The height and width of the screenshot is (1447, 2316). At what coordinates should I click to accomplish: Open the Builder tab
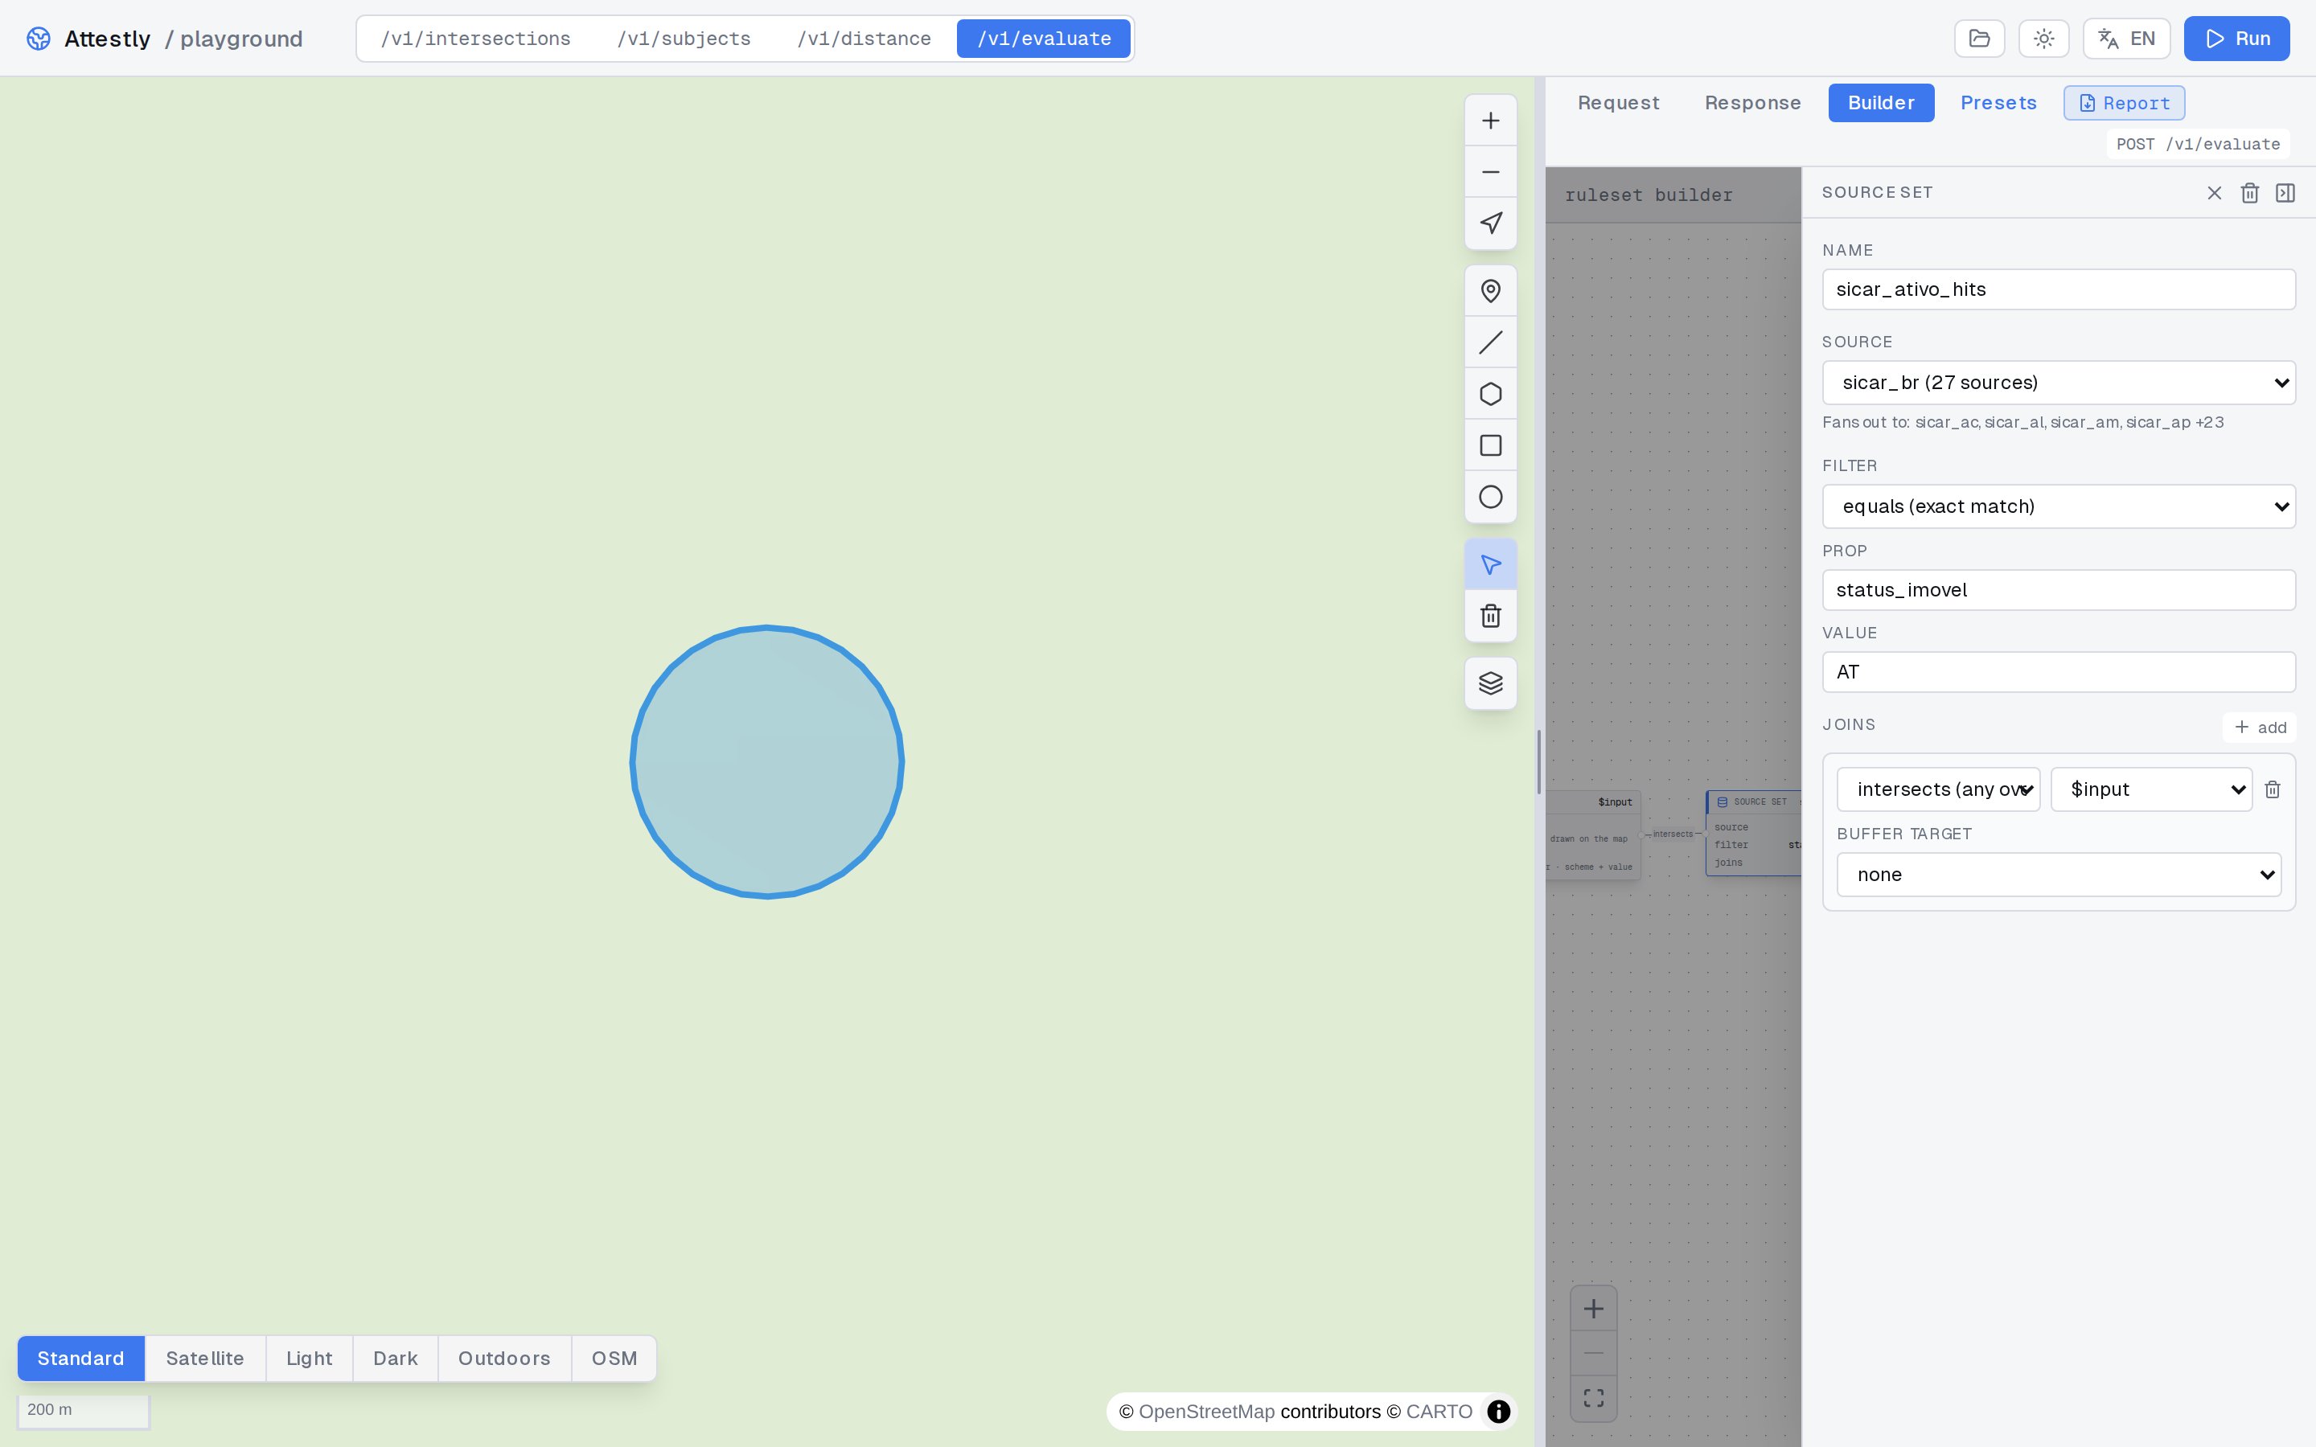pos(1881,104)
